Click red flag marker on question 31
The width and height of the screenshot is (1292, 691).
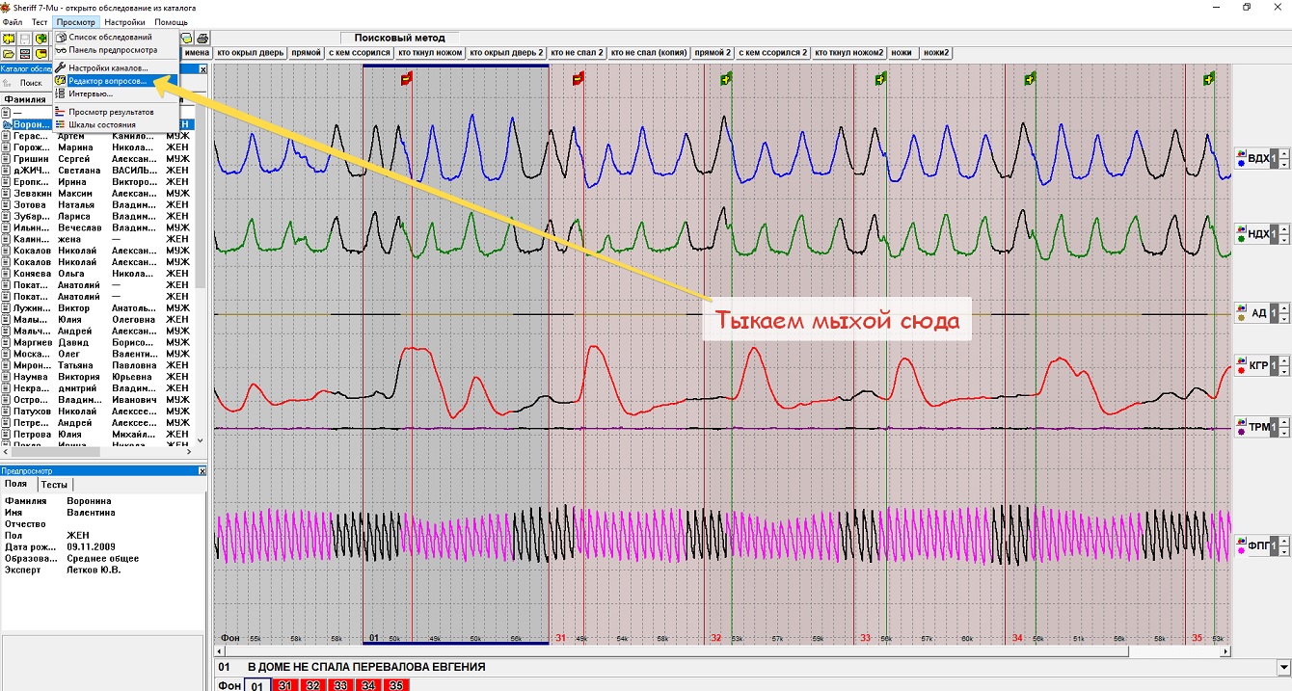pos(578,79)
